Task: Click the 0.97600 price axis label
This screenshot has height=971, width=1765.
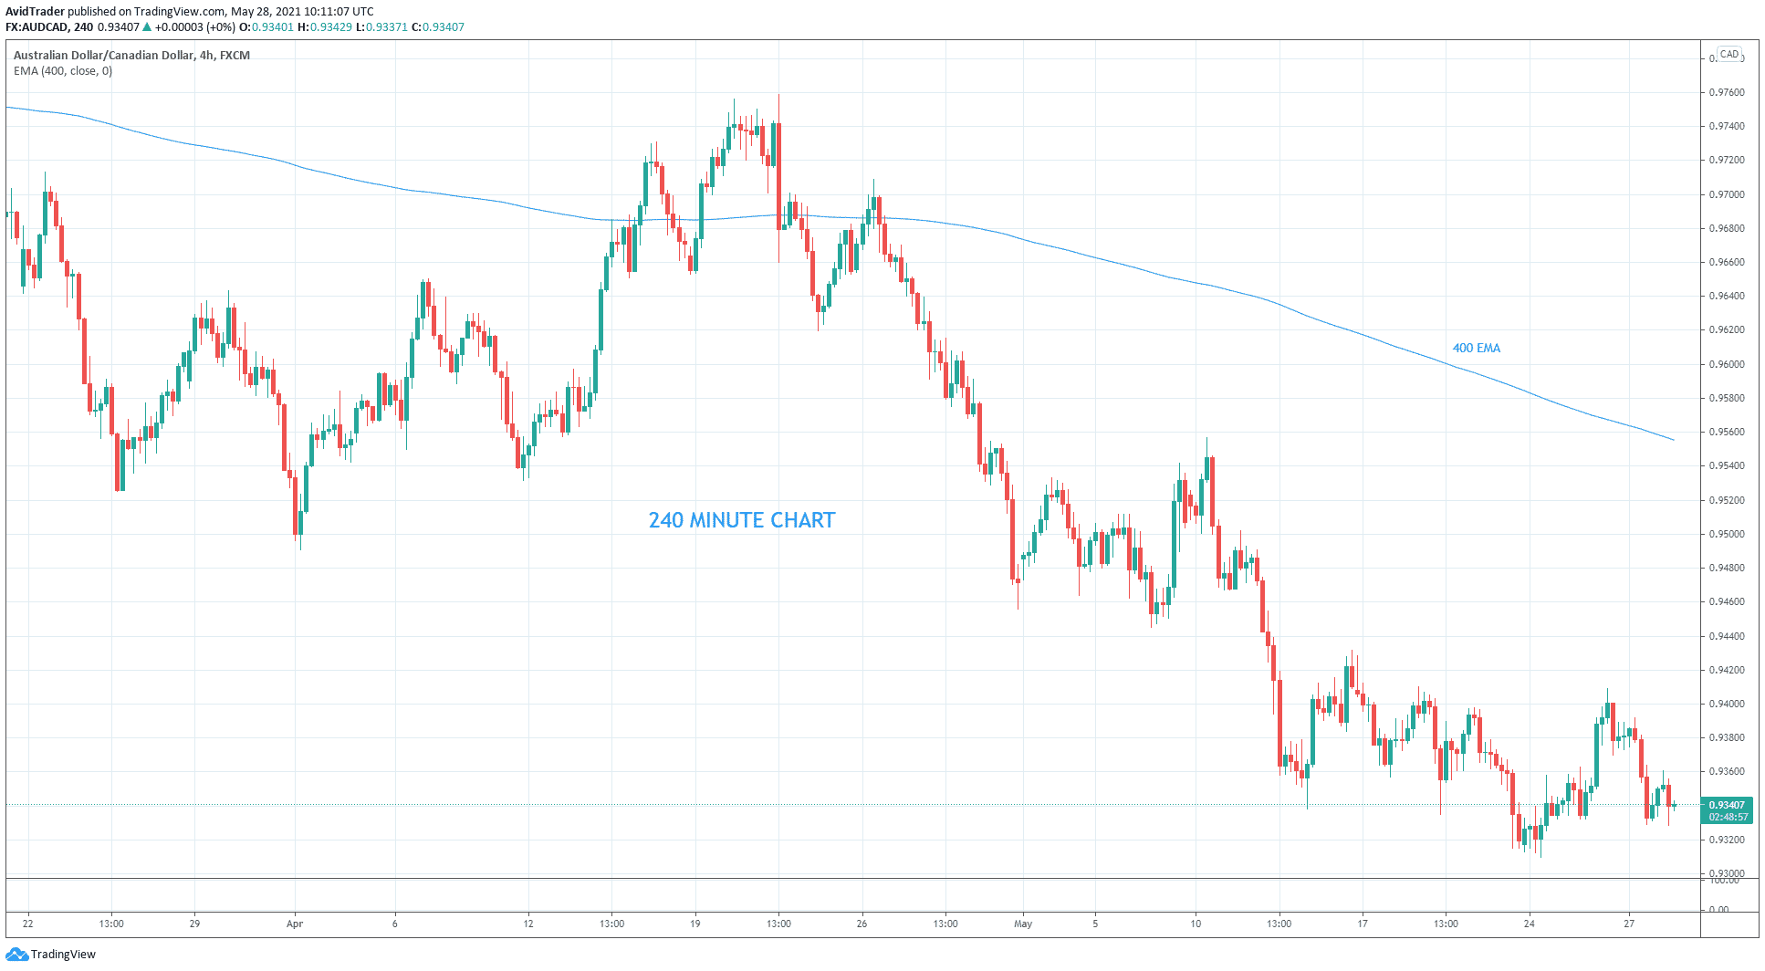Action: point(1727,92)
